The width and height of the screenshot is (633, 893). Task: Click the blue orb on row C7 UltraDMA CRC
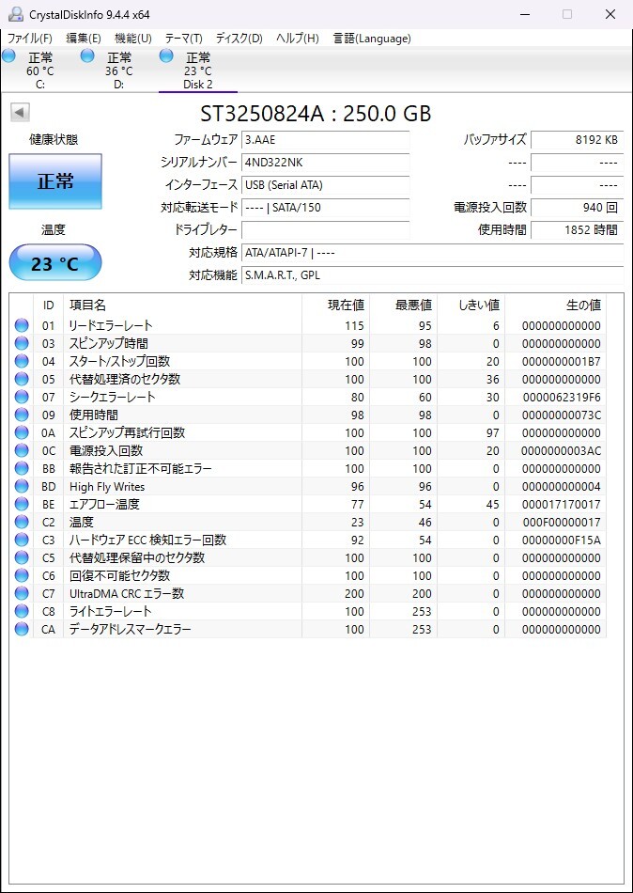tap(22, 593)
